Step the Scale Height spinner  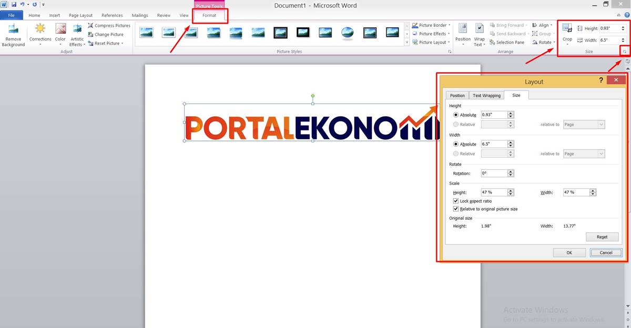[x=511, y=192]
